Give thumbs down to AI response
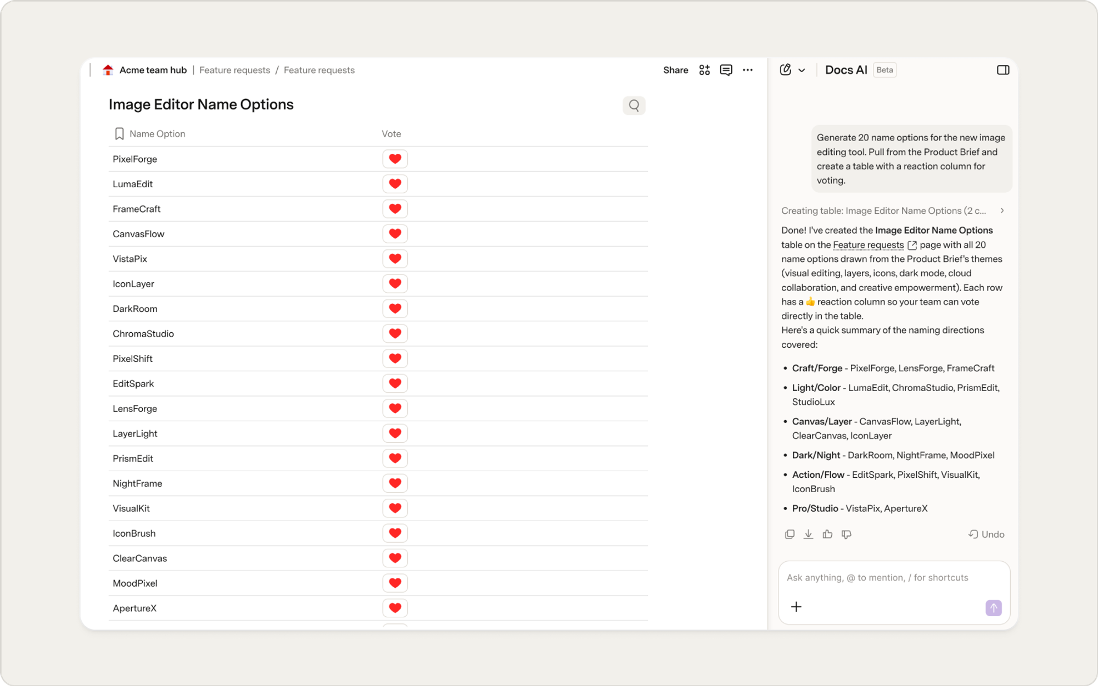This screenshot has width=1098, height=686. tap(846, 534)
